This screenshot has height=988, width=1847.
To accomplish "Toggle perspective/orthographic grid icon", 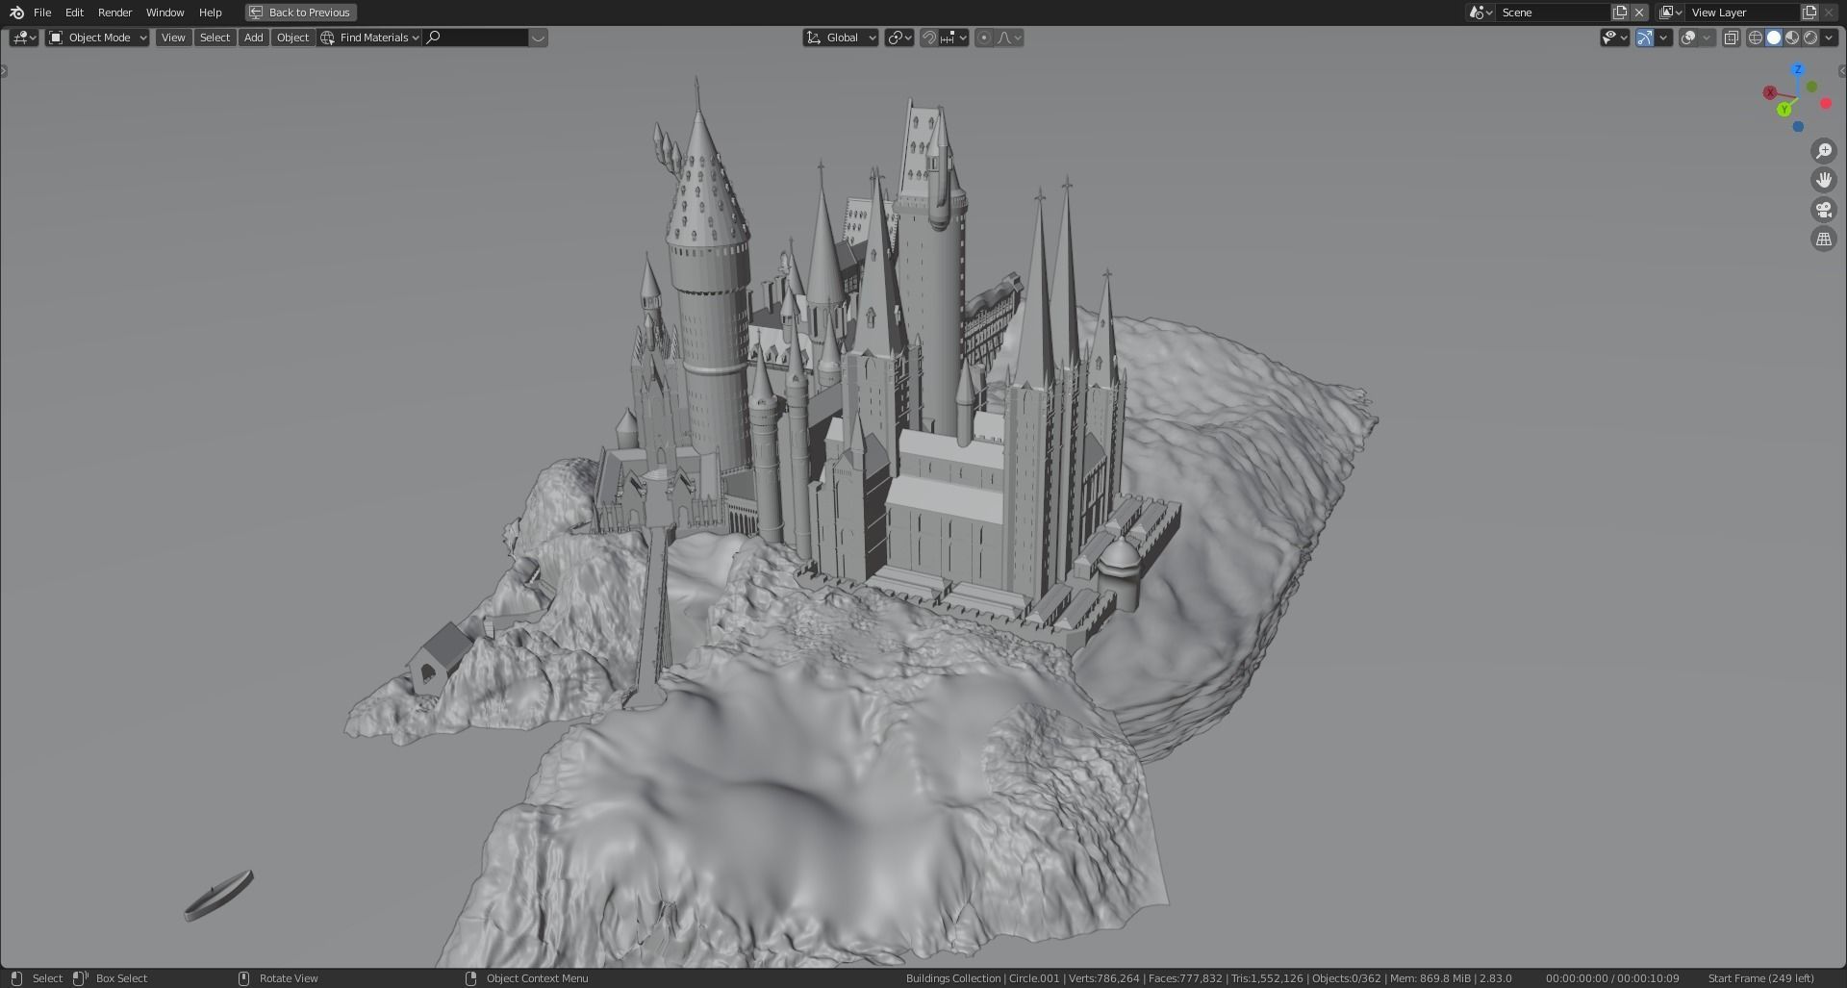I will [1824, 239].
